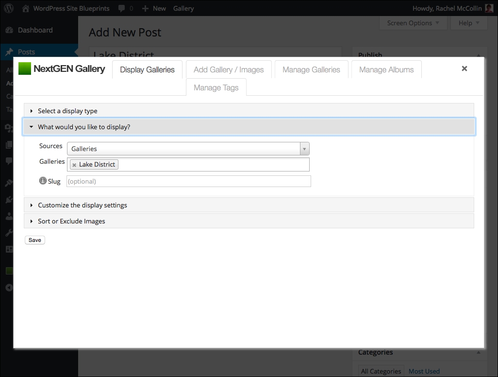The width and height of the screenshot is (498, 377).
Task: Open the Sources dropdown
Action: (x=188, y=149)
